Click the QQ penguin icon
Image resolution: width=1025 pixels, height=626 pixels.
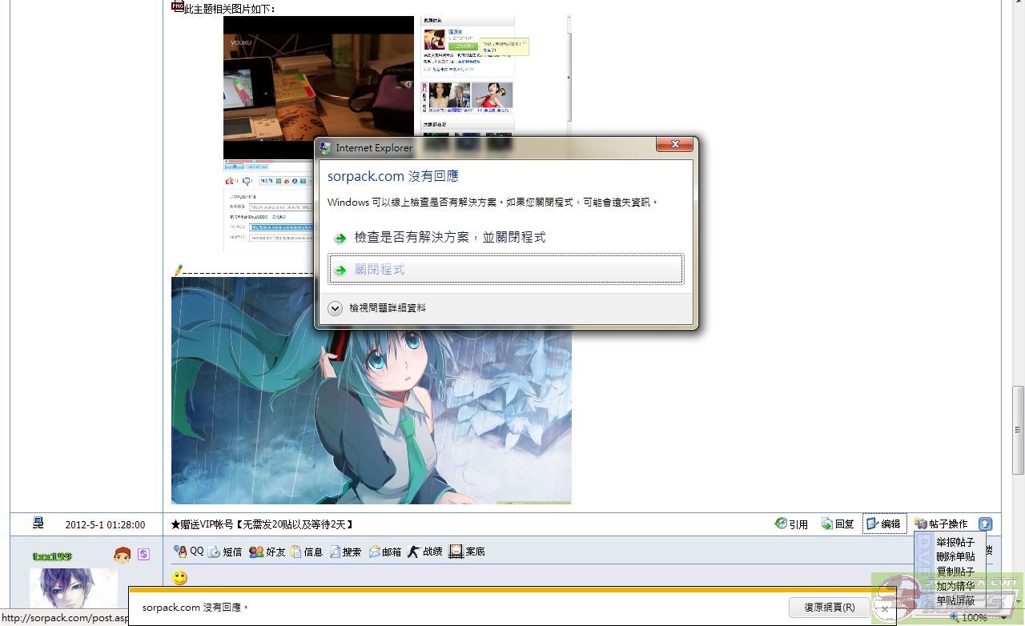coord(180,552)
